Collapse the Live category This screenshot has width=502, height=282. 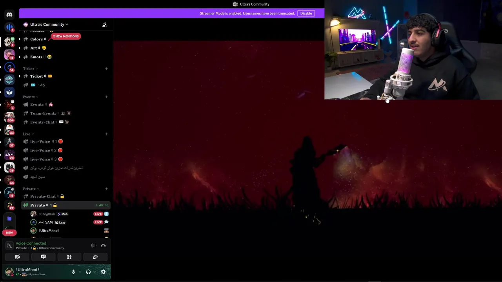tap(28, 134)
